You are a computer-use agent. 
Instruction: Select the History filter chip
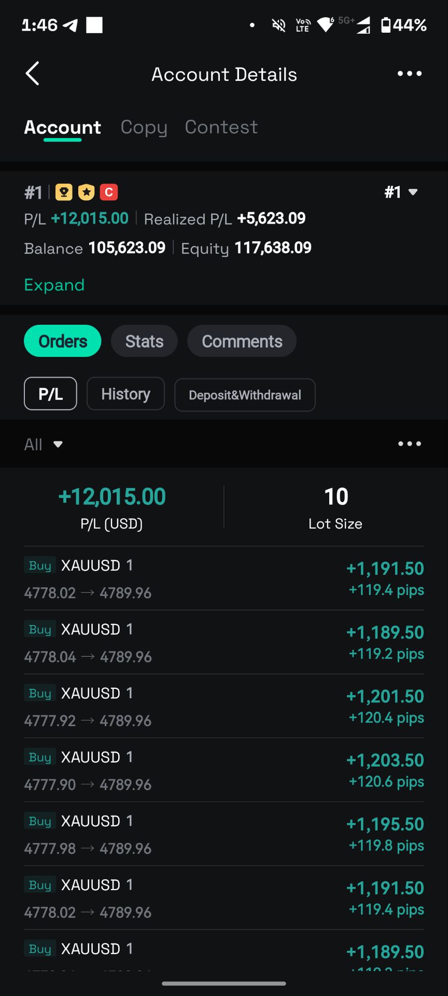[x=125, y=394]
